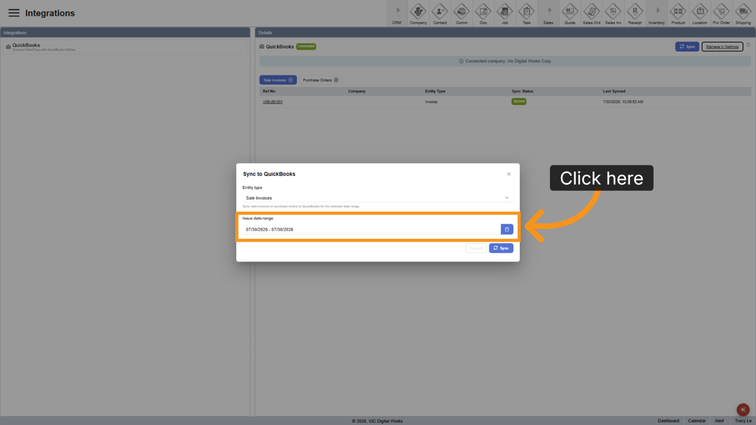Click the Sync Status column header
The height and width of the screenshot is (425, 756).
pos(522,91)
